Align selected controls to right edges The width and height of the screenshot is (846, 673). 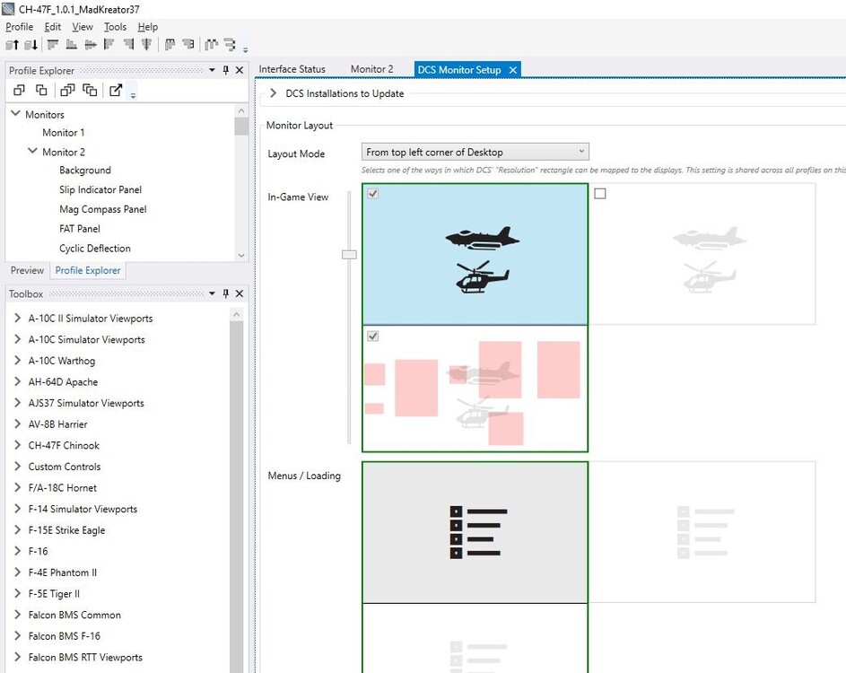point(128,44)
